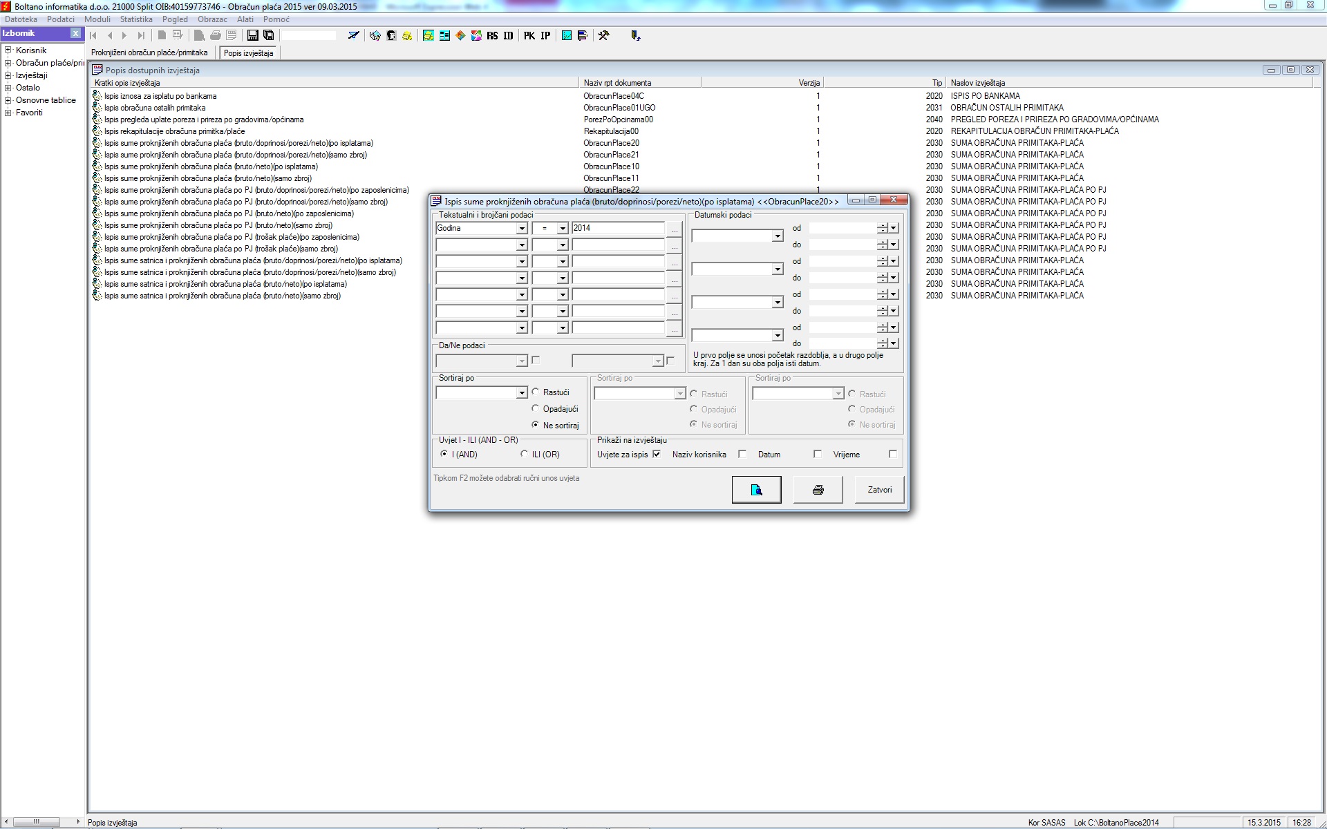The width and height of the screenshot is (1327, 829).
Task: Click the IP toolbar icon
Action: [x=545, y=35]
